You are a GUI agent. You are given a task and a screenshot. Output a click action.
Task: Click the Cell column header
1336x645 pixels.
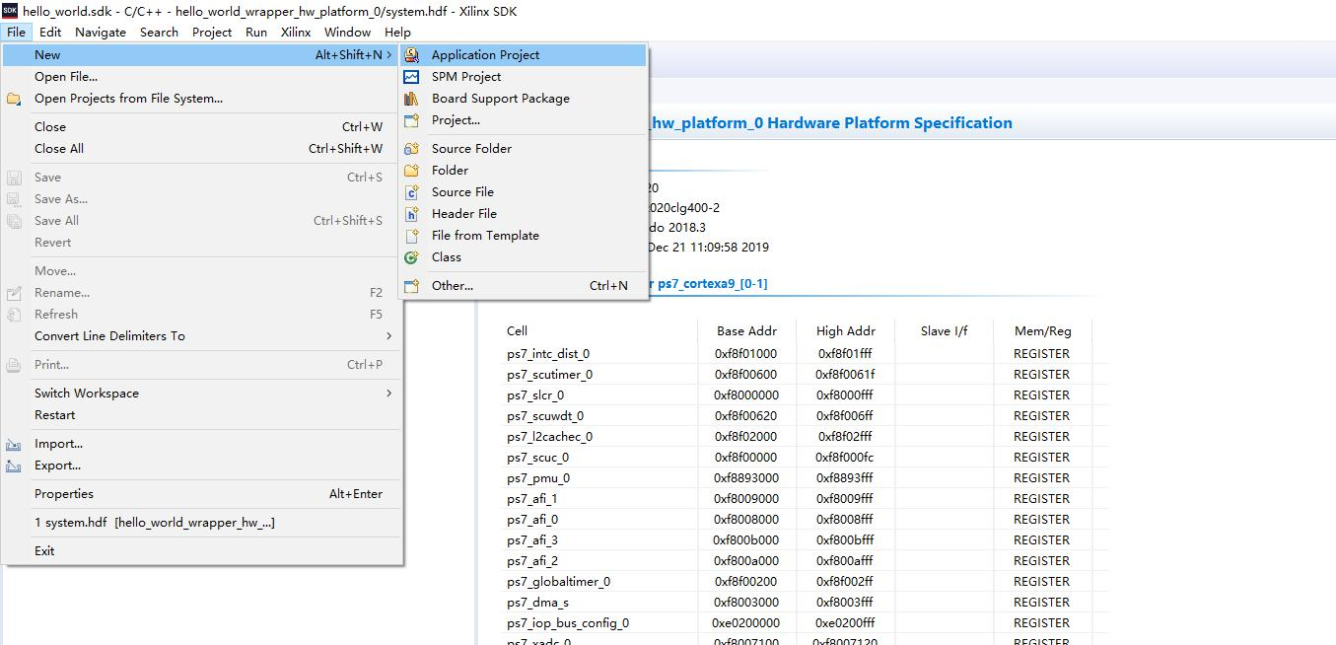click(x=517, y=331)
